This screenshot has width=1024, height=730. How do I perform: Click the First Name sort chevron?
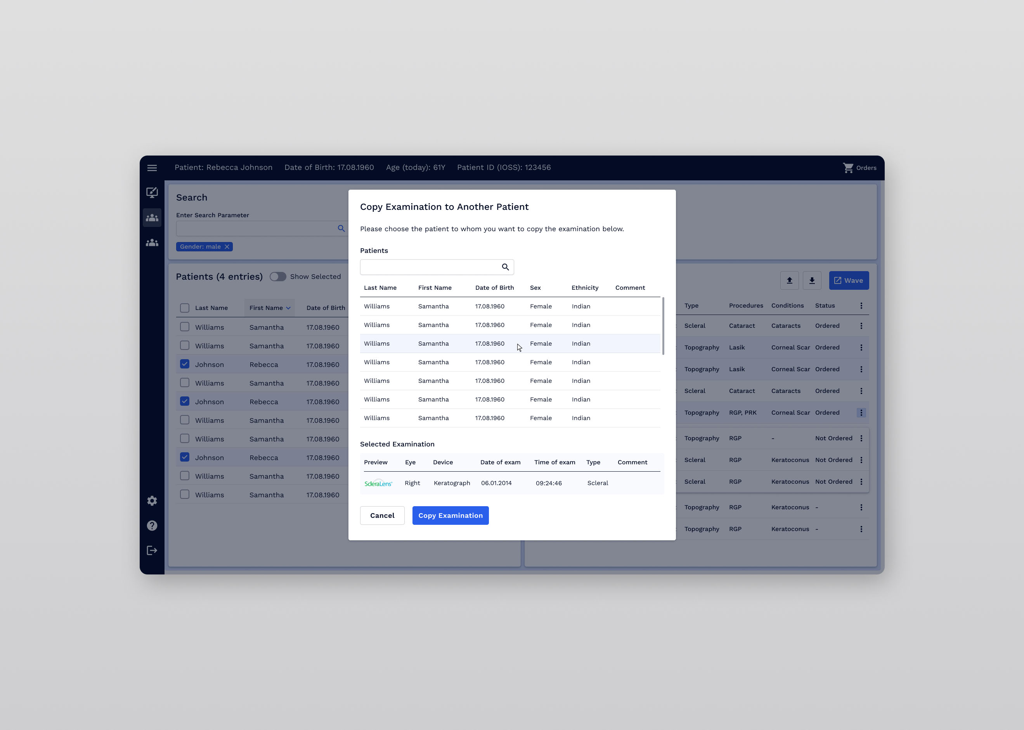[288, 308]
